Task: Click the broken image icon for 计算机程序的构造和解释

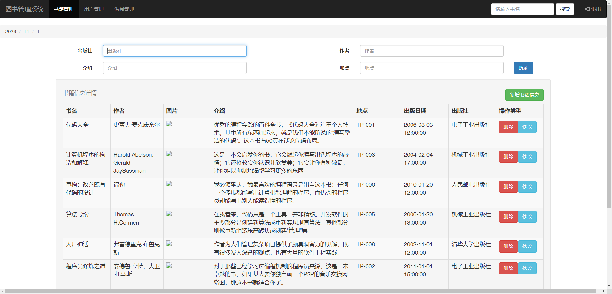Action: pyautogui.click(x=169, y=154)
